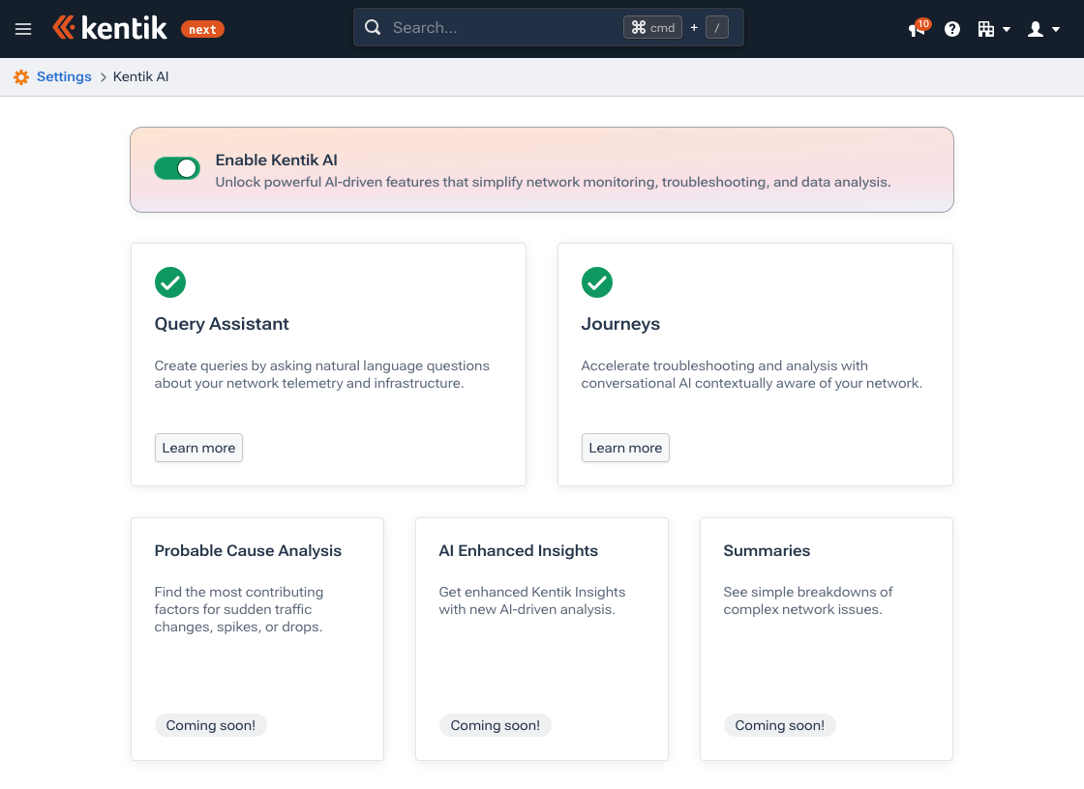
Task: Expand the user account dropdown arrow
Action: (x=1054, y=29)
